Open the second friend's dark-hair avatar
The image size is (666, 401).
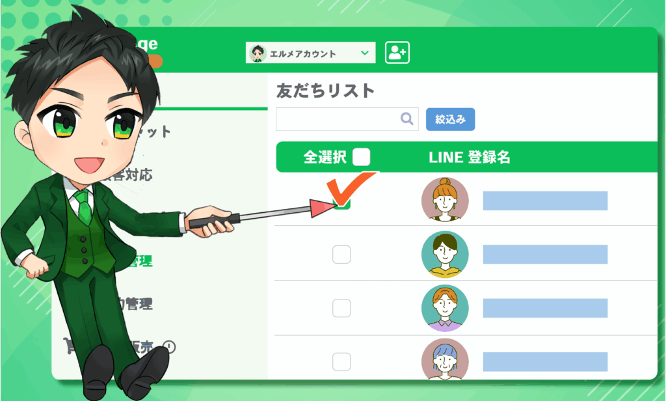pos(445,255)
